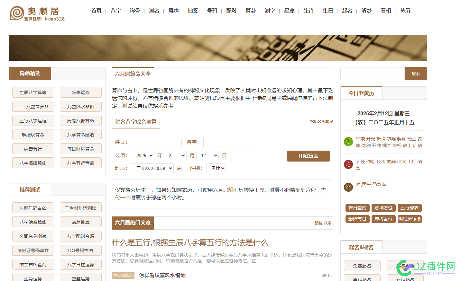Click the top banner image

click(218, 48)
